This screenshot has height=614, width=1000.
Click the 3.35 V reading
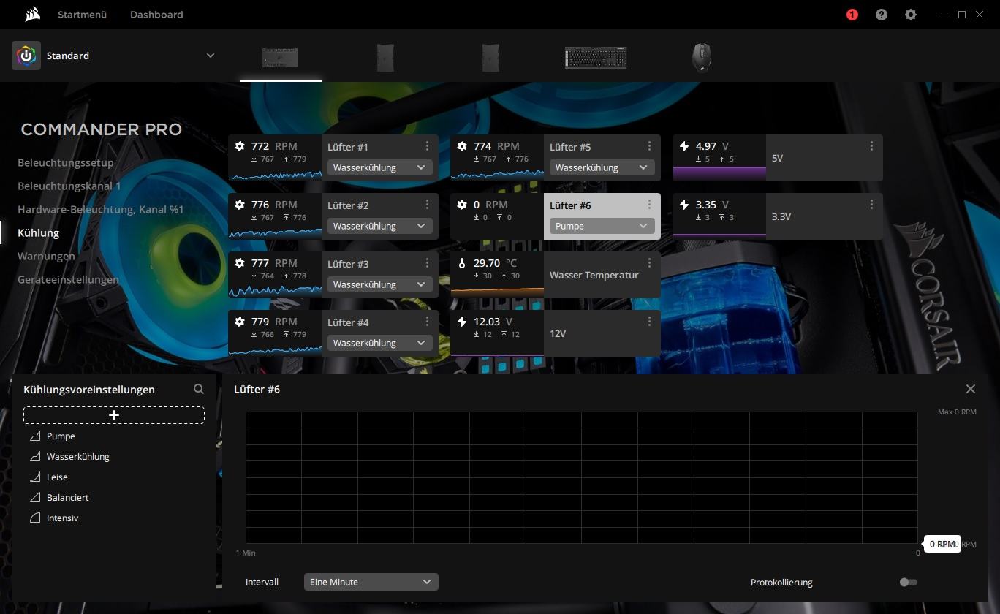[x=712, y=205]
